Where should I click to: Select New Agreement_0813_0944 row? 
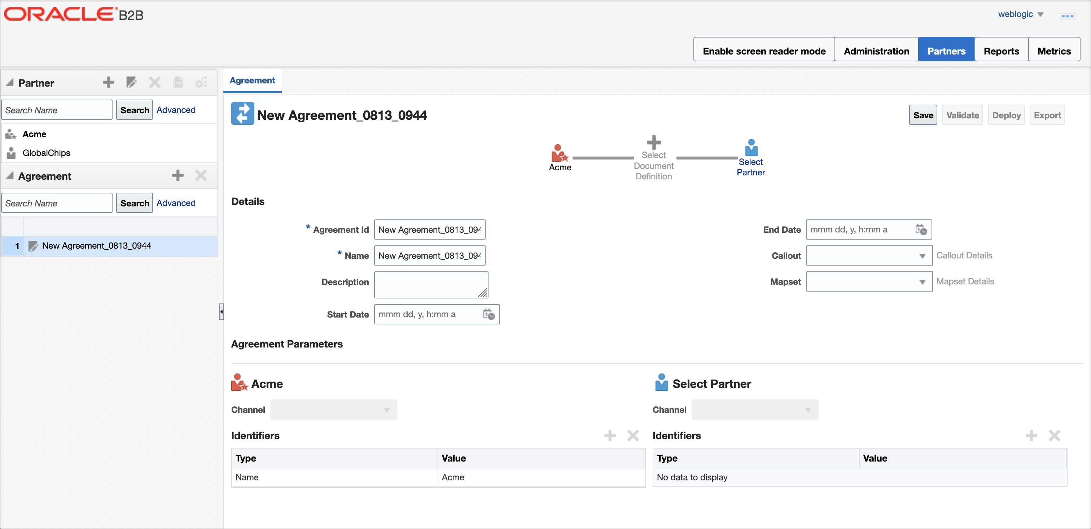click(x=109, y=246)
